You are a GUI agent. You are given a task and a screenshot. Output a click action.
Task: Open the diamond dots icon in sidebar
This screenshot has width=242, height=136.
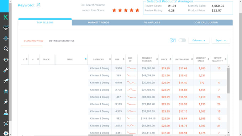point(6,38)
